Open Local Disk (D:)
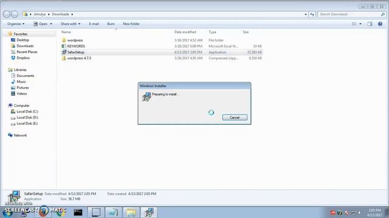 pos(27,117)
